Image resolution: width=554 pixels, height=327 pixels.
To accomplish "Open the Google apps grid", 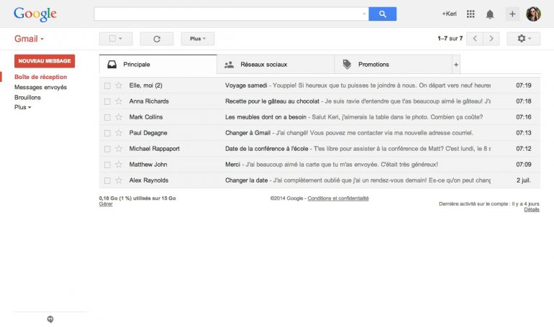I will [x=471, y=14].
